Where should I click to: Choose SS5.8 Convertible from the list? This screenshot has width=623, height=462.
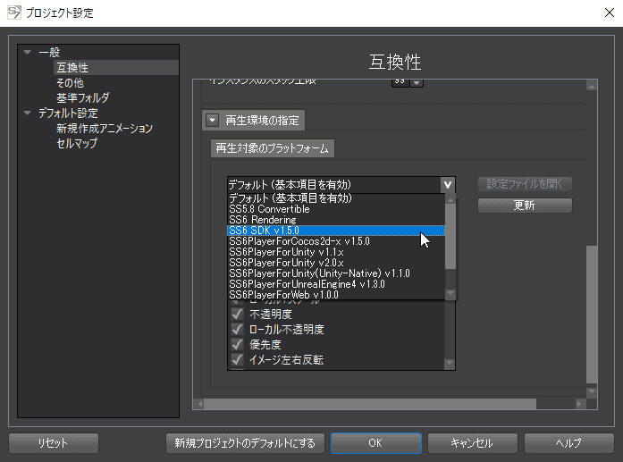[x=336, y=209]
